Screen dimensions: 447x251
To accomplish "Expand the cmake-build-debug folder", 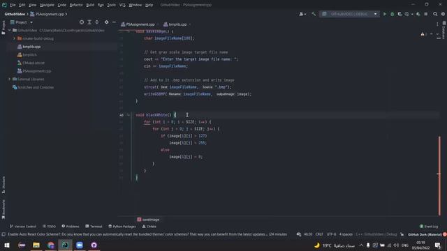I will pyautogui.click(x=14, y=38).
